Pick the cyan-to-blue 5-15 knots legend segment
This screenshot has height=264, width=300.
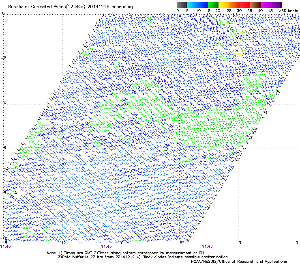pyautogui.click(x=197, y=5)
